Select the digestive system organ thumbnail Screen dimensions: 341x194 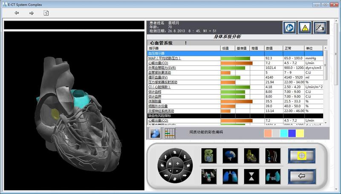(209, 155)
